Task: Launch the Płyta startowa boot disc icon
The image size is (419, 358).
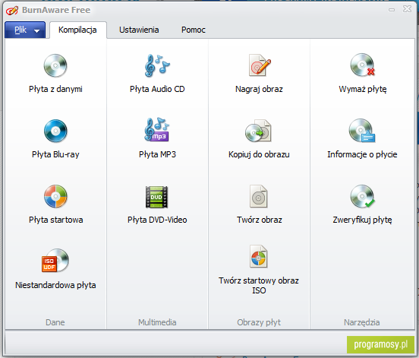Action: coord(55,196)
